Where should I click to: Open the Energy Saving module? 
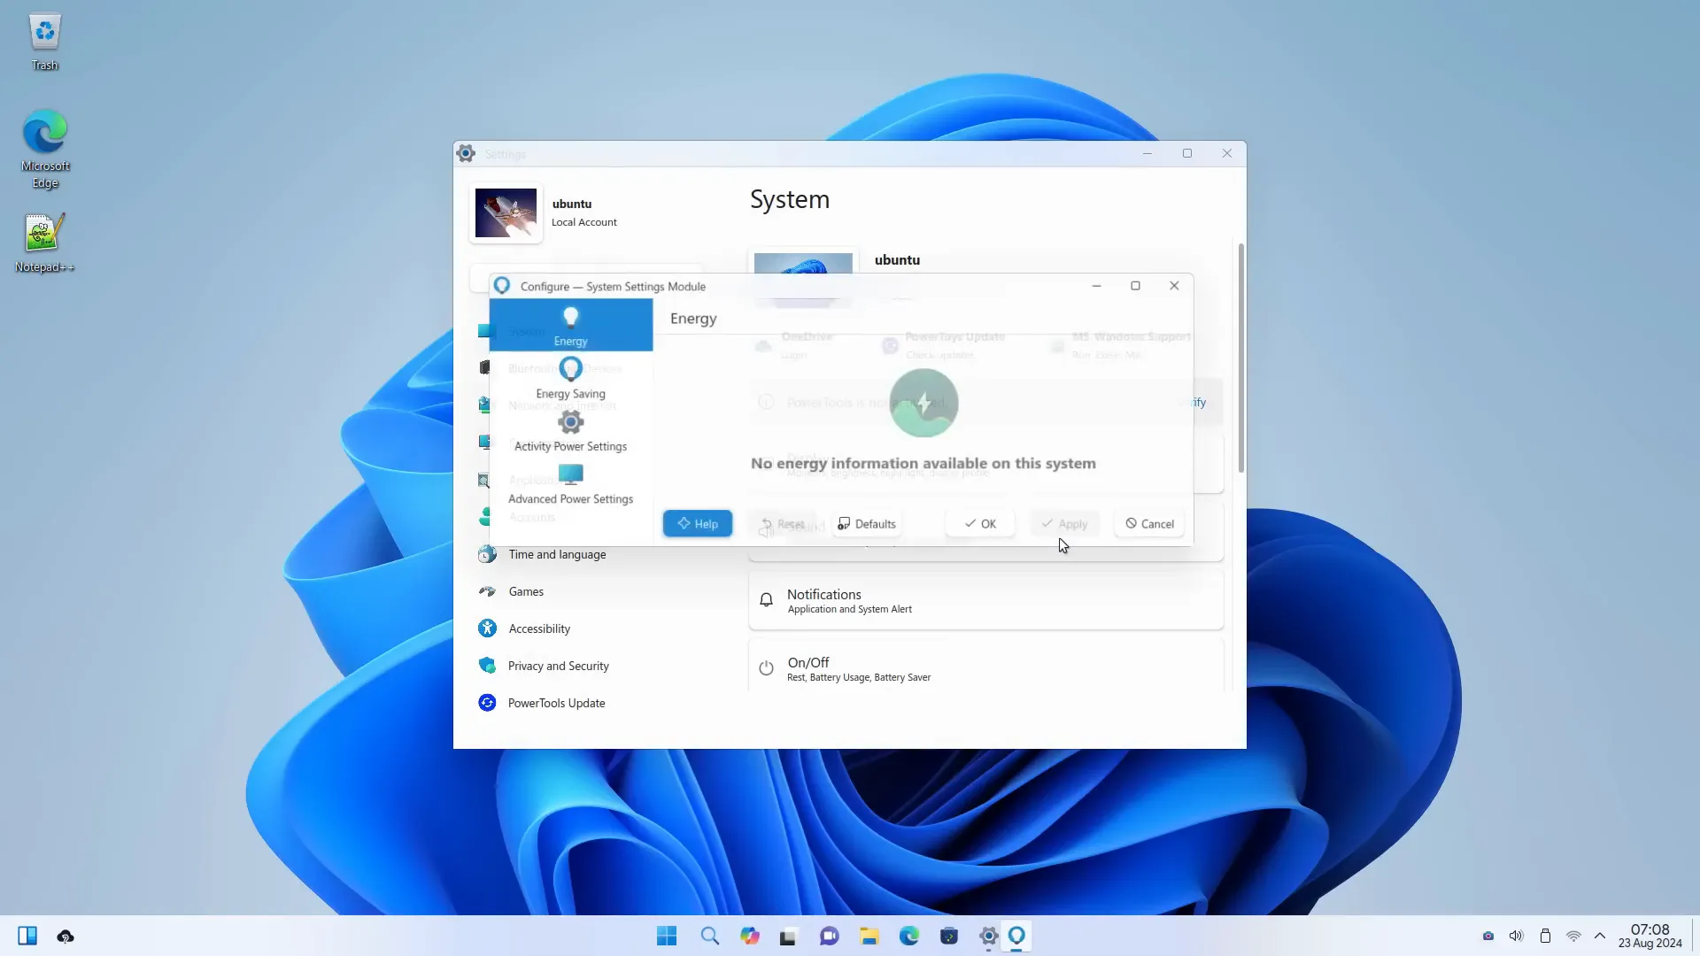[x=571, y=378]
